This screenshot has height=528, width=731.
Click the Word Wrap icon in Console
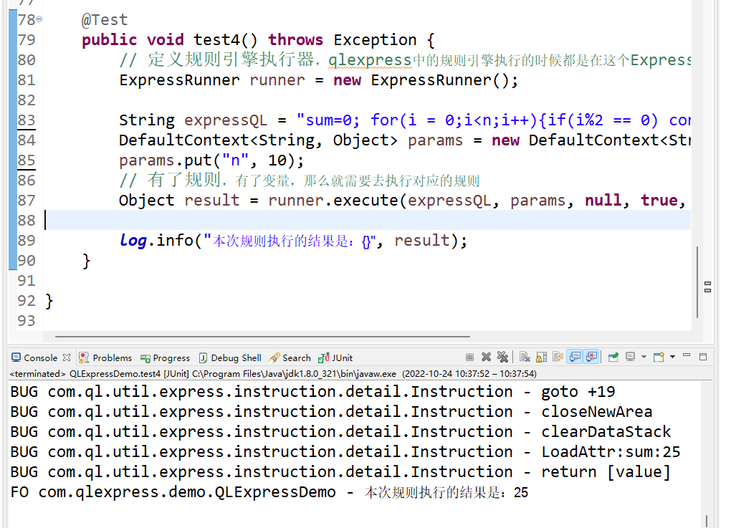pos(557,357)
